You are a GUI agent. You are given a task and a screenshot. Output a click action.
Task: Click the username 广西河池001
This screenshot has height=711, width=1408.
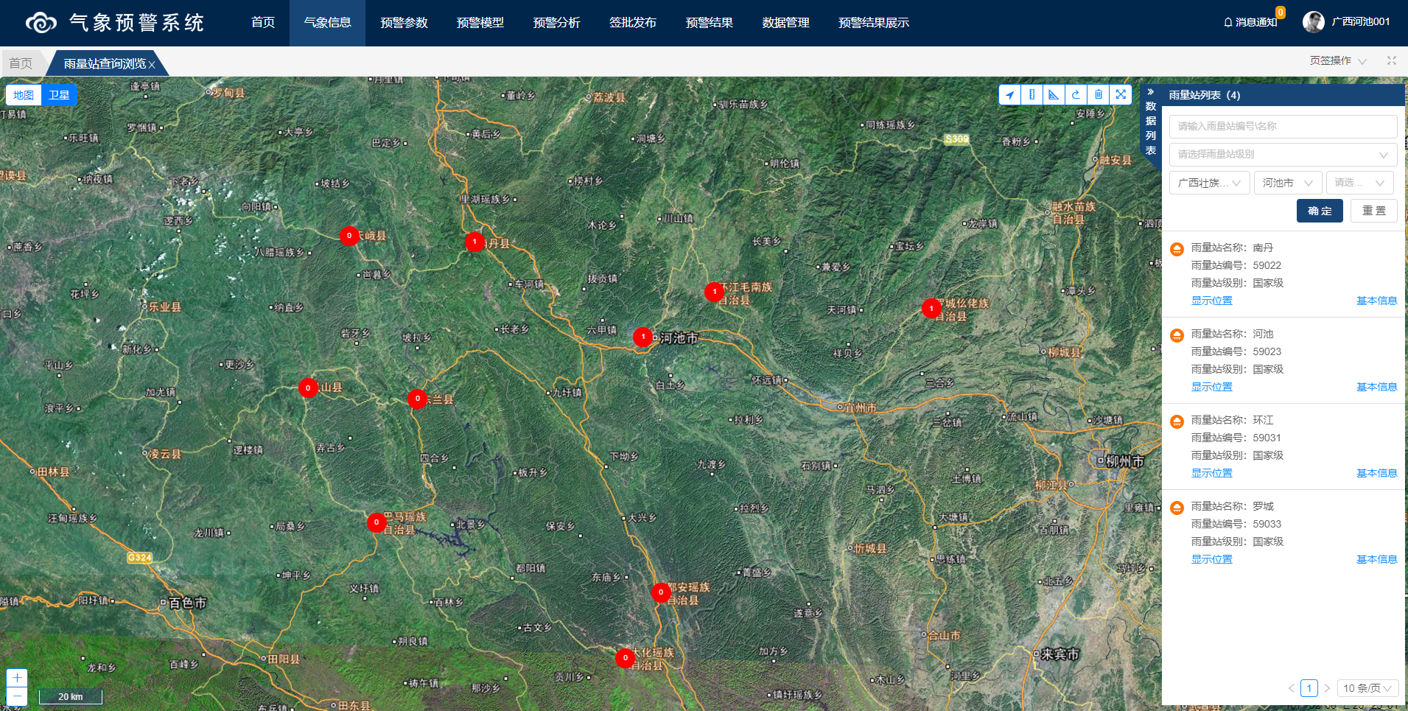1361,21
